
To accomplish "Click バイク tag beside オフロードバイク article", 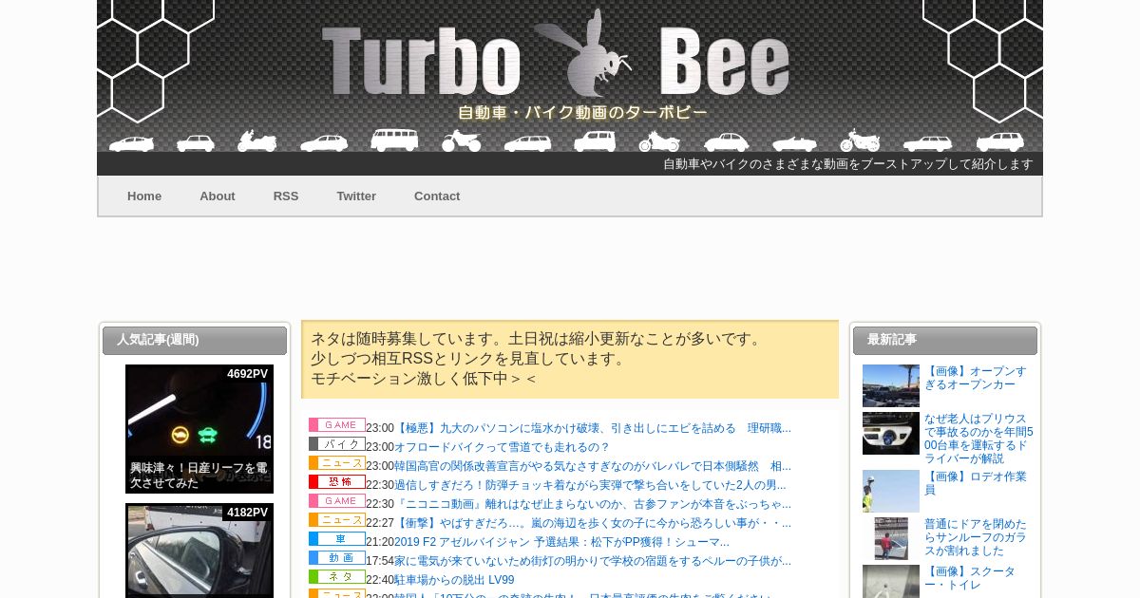I will coord(337,444).
